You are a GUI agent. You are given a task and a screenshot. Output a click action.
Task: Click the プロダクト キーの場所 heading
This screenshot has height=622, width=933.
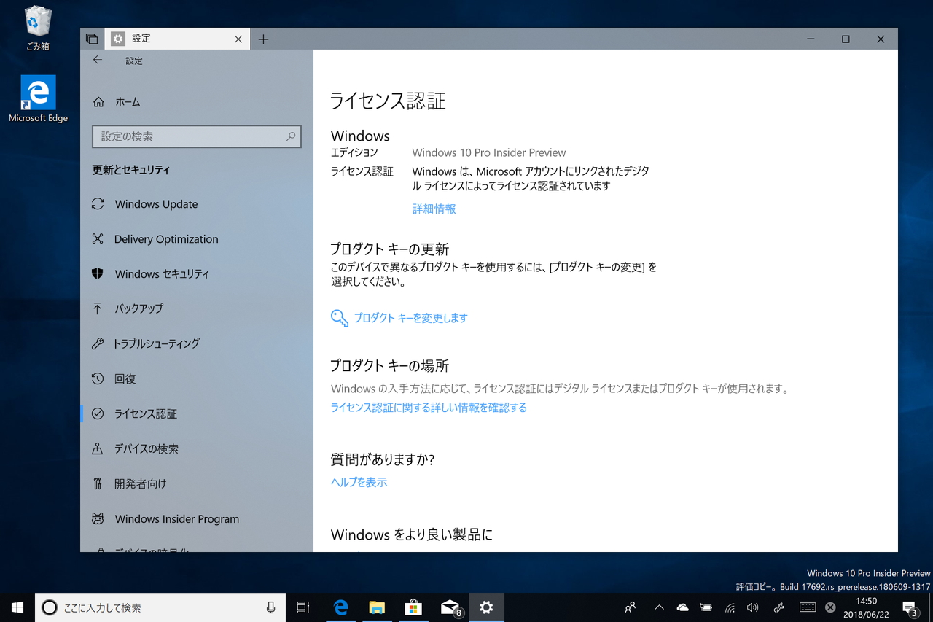tap(389, 366)
